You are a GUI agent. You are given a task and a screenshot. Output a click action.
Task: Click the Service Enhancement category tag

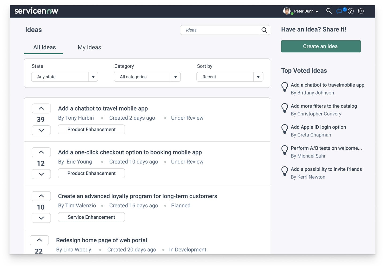pos(91,217)
